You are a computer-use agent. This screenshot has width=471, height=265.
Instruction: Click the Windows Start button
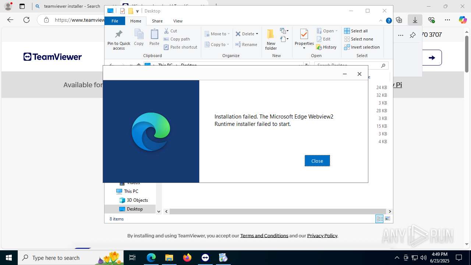pos(9,258)
